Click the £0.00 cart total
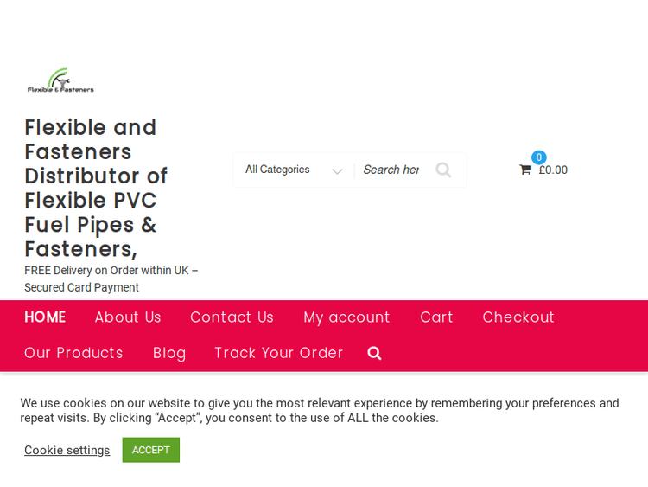 click(x=553, y=170)
